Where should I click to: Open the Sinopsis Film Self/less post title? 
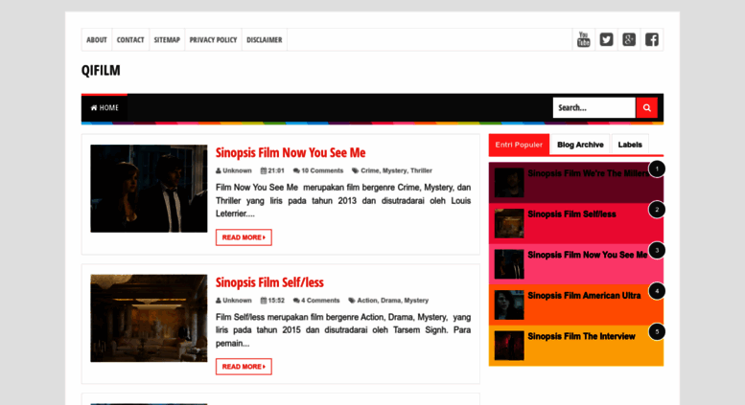pos(269,282)
